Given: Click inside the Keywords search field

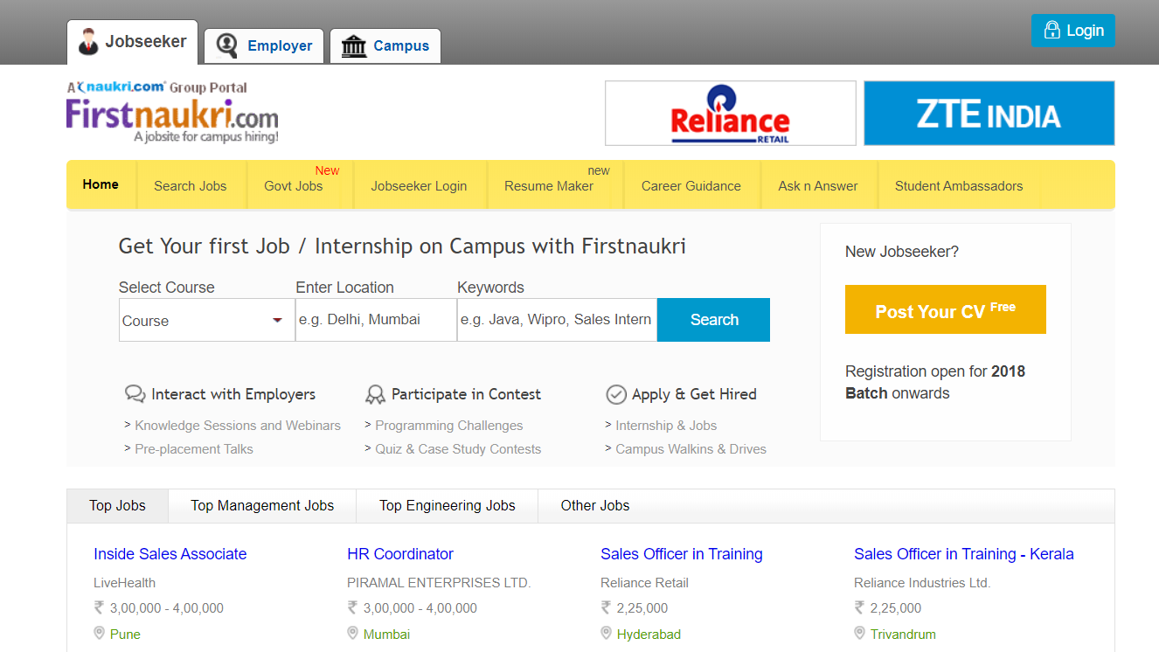Looking at the screenshot, I should (557, 320).
